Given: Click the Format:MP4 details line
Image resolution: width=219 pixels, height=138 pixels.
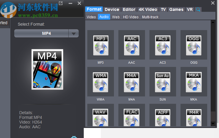Looking at the screenshot, I should pos(30,117).
